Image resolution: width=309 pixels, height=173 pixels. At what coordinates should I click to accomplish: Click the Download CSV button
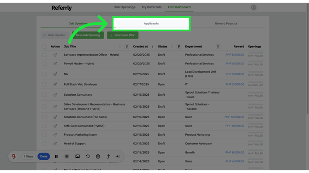pos(123,35)
